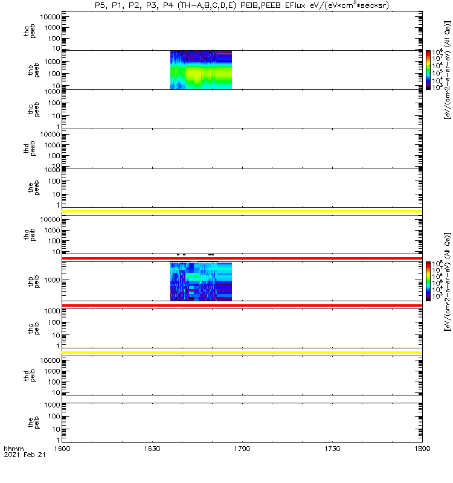Click the upper electron flux color bar
The image size is (453, 483).
[428, 70]
